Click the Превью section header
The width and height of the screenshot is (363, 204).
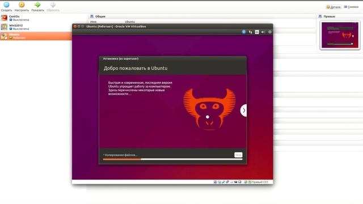[x=329, y=16]
